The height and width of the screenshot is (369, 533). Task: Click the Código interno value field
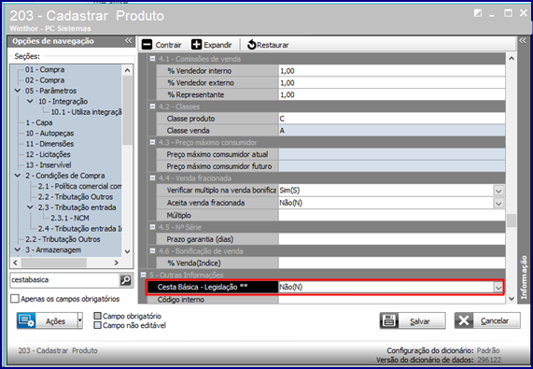[392, 300]
